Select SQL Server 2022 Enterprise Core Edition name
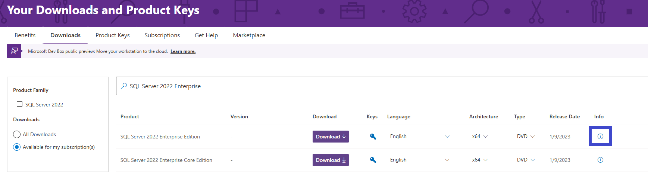 (166, 160)
